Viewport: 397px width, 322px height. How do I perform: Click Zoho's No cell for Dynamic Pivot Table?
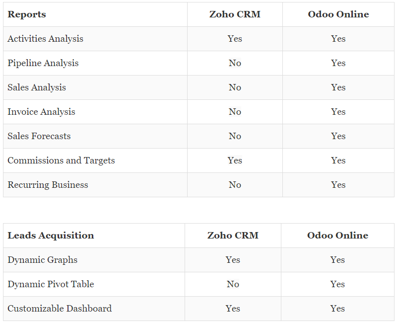(233, 284)
